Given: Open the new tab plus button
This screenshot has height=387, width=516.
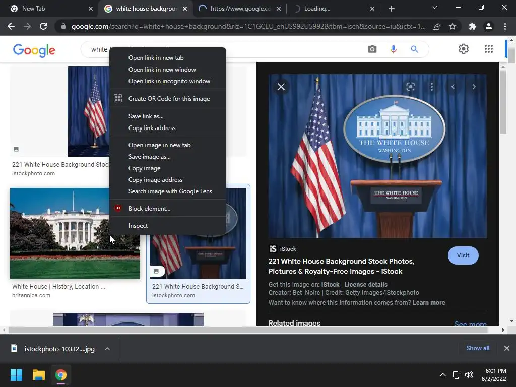Looking at the screenshot, I should coord(391,9).
